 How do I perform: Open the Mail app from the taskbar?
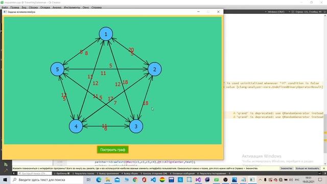[117, 179]
